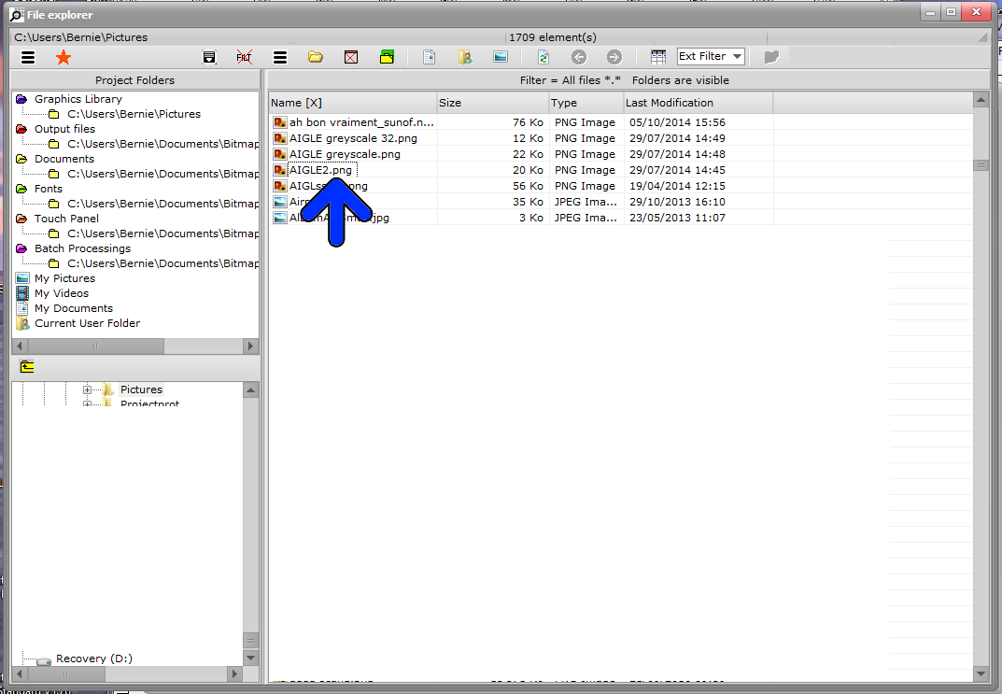Screen dimensions: 1002x694
Task: Select file AIGLE greyscale.png
Action: point(345,155)
